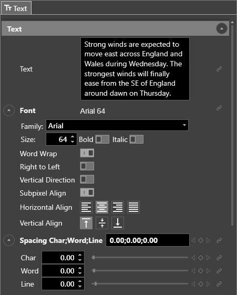Screen dimensions: 237x295
Task: Go to next keyframe for Char spacing
Action: [x=208, y=258]
